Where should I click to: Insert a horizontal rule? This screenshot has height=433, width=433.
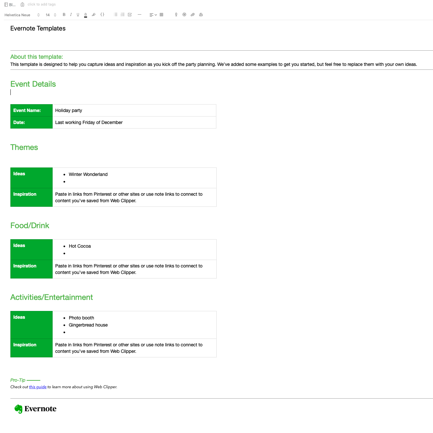coord(139,15)
